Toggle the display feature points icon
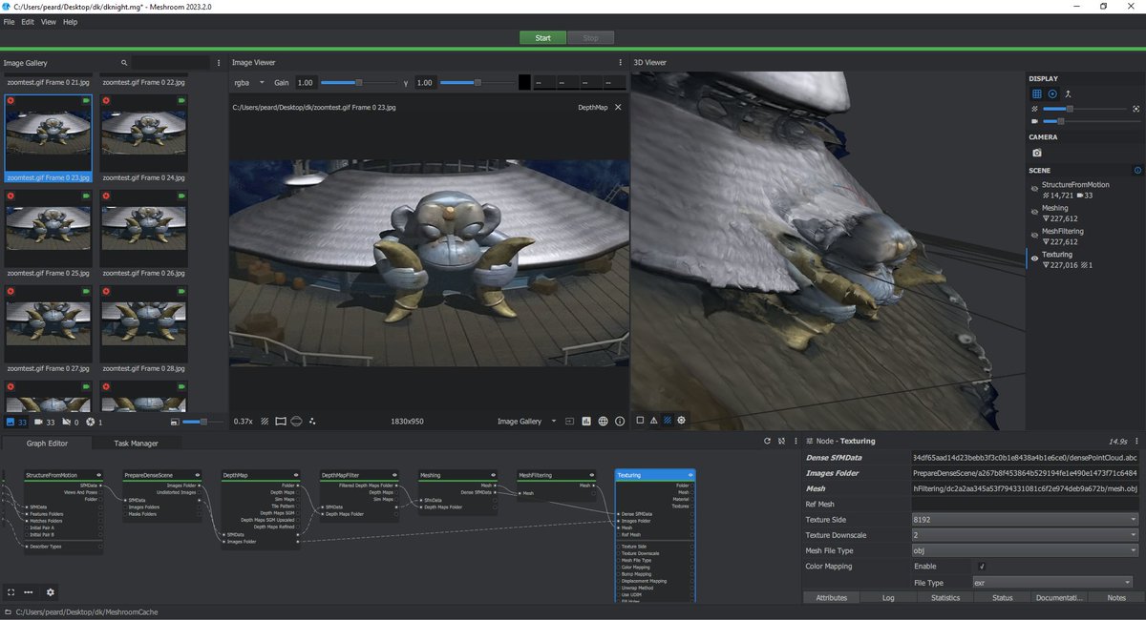This screenshot has height=620, width=1146. tap(311, 421)
